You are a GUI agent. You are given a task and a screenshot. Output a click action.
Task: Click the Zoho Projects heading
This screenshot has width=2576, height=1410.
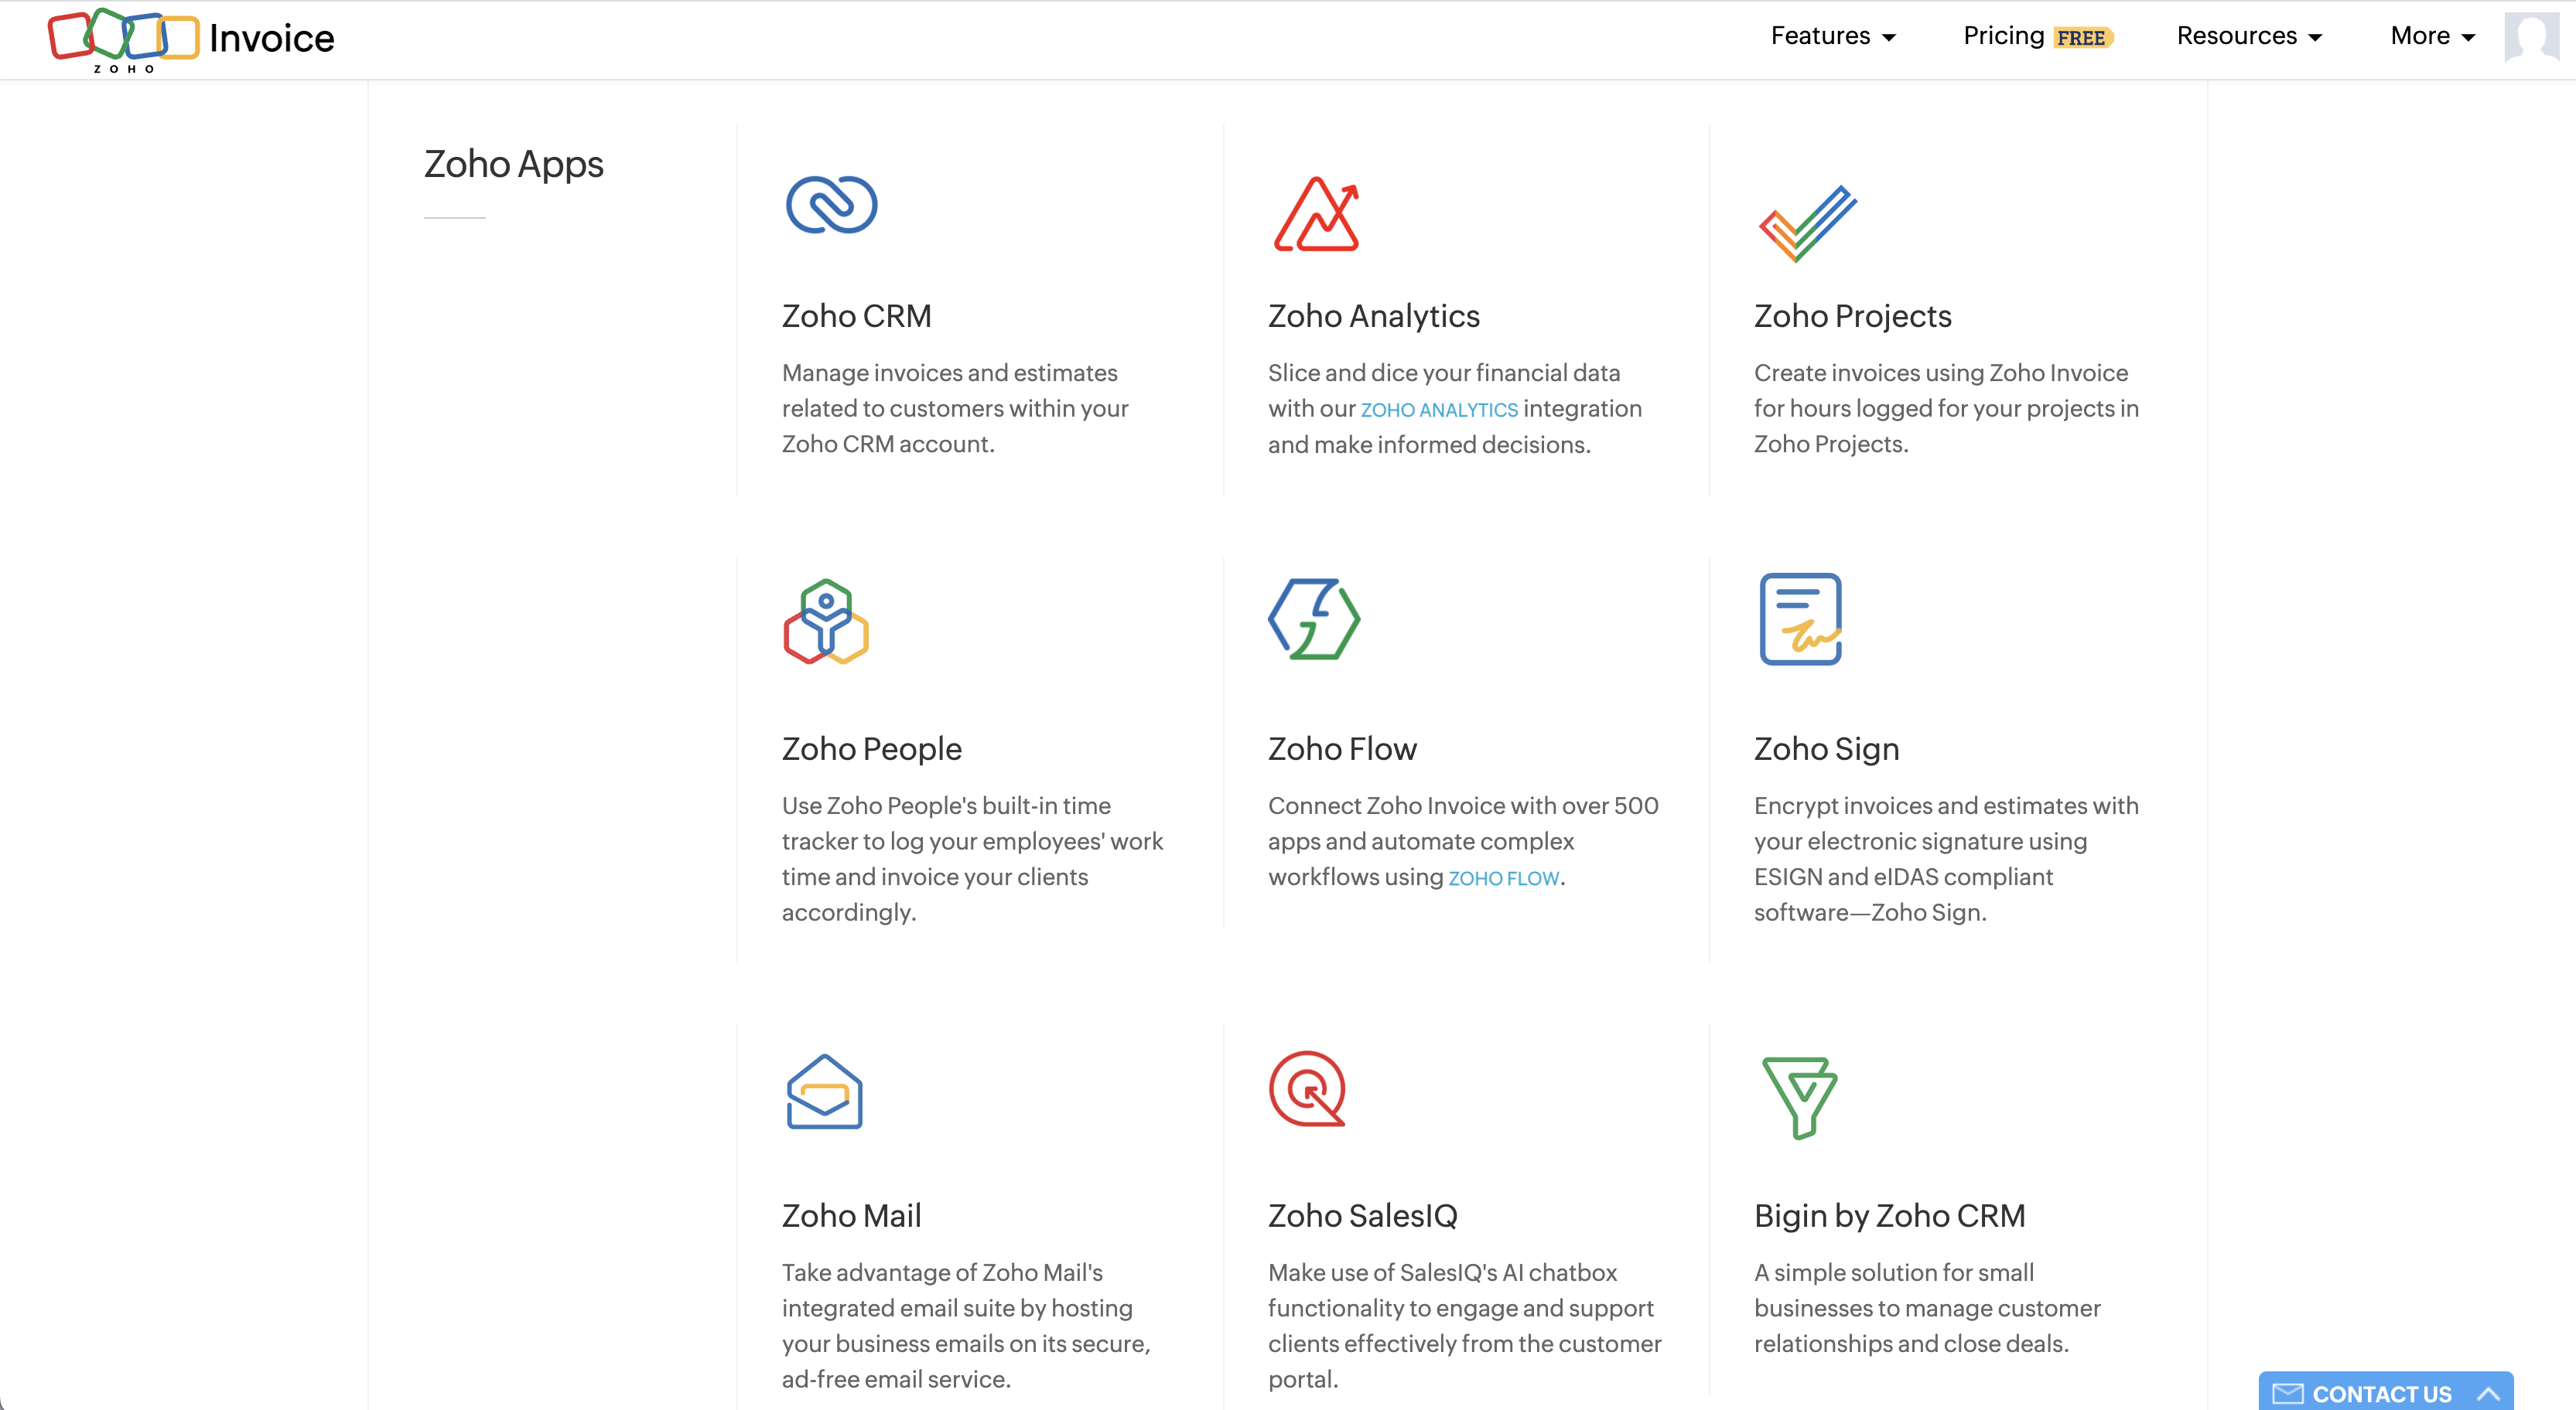[x=1853, y=315]
